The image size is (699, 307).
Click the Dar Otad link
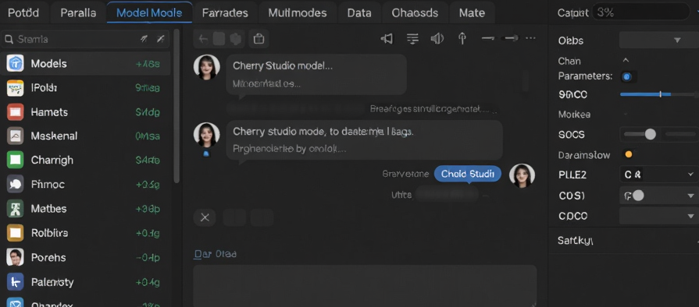point(215,254)
